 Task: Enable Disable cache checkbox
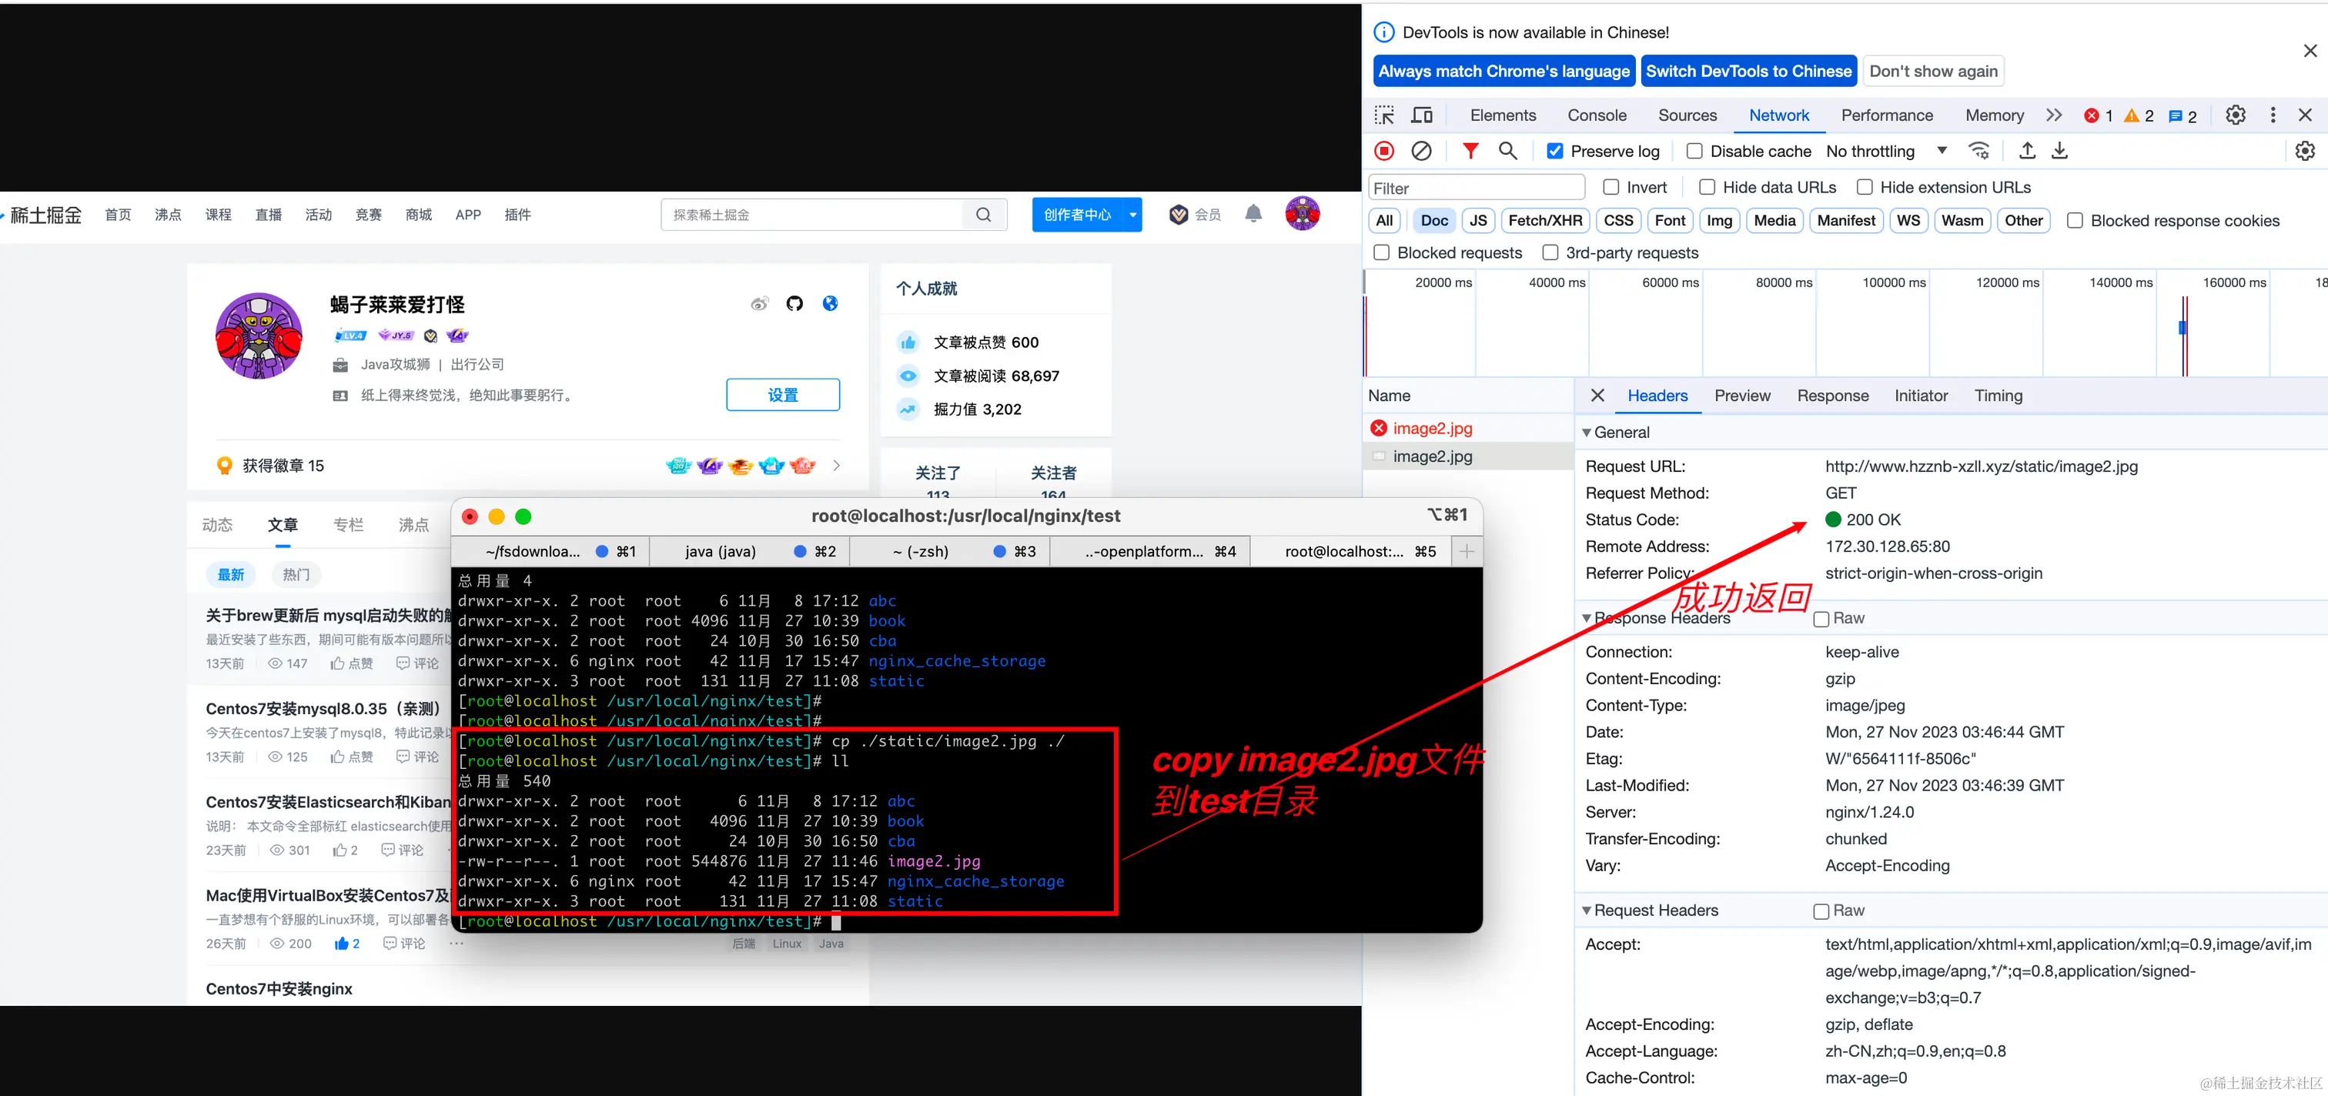pos(1694,151)
